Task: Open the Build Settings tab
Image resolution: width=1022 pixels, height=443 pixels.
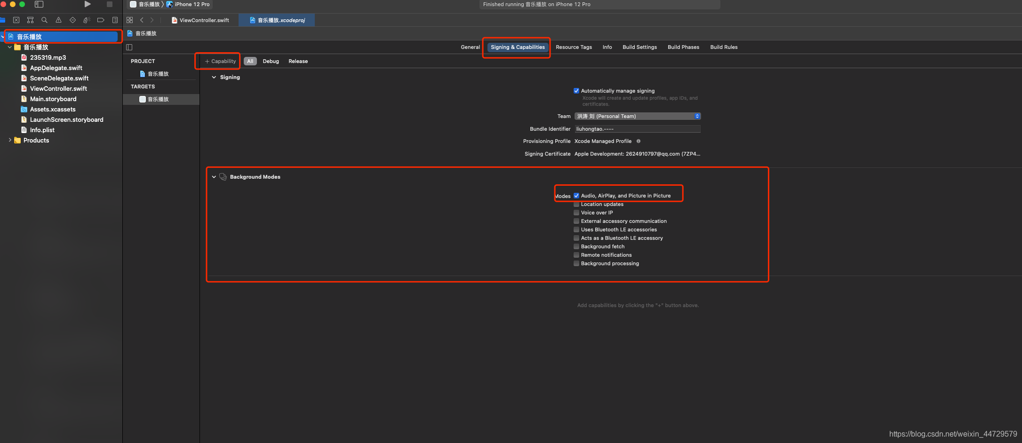Action: tap(639, 47)
